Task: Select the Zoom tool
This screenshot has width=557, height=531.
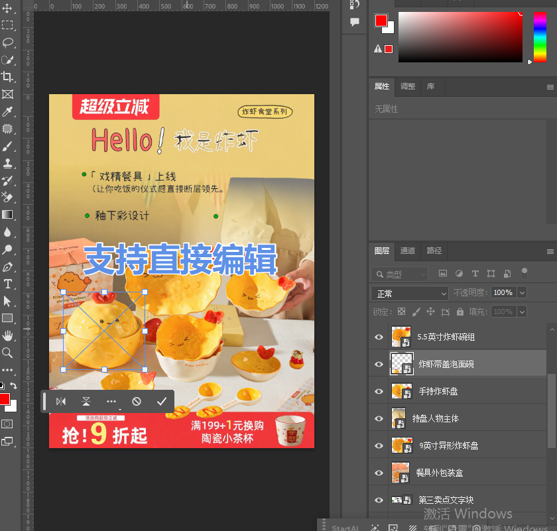Action: coord(7,353)
